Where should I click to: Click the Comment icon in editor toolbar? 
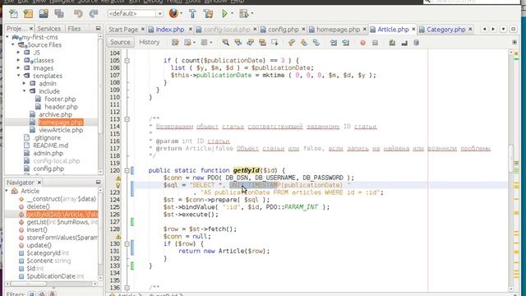(x=392, y=43)
